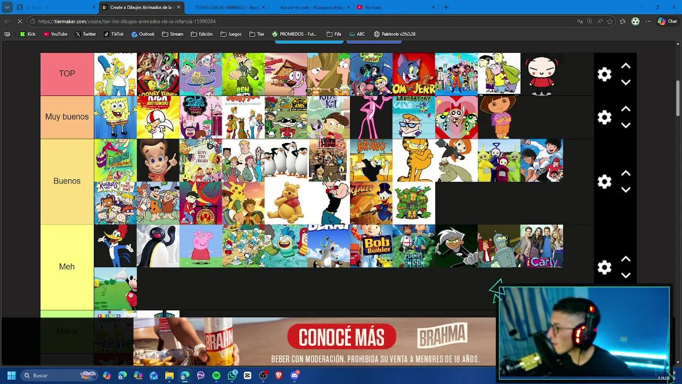The height and width of the screenshot is (384, 682).
Task: Switch to the TITANS DIBUJO ANIMADO tab
Action: [x=228, y=7]
